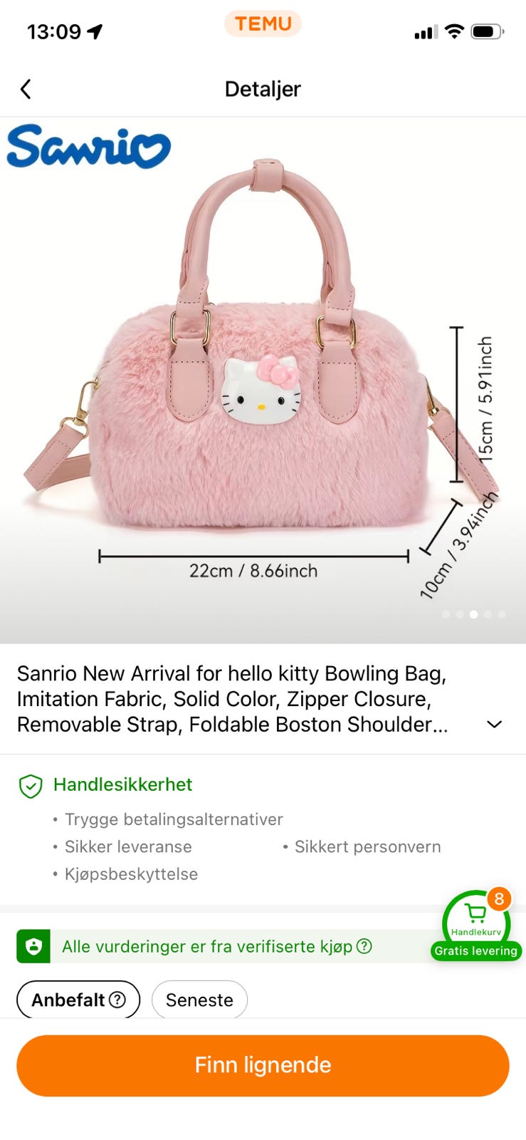Select the first image carousel dot
Image resolution: width=526 pixels, height=1140 pixels.
(x=446, y=614)
